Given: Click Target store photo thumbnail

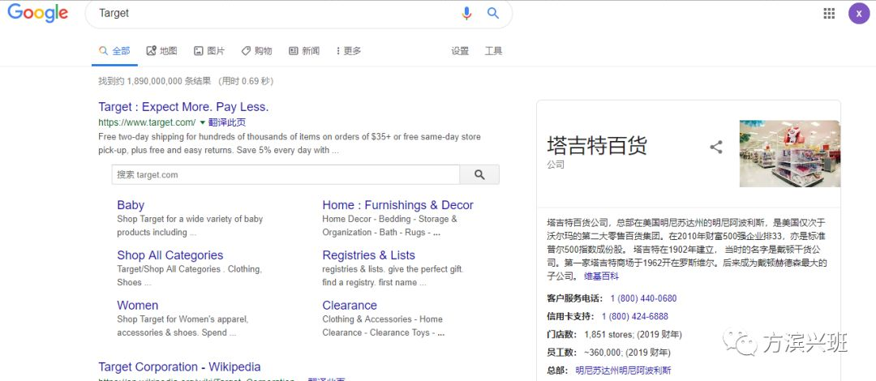Looking at the screenshot, I should coord(790,154).
